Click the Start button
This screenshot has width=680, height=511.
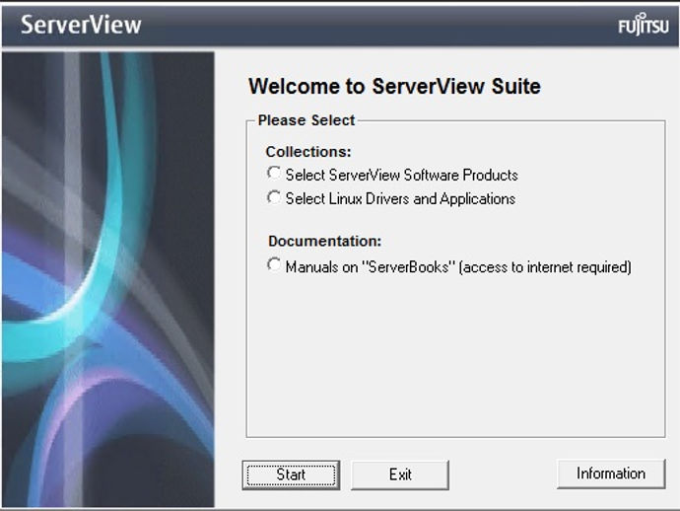(291, 474)
